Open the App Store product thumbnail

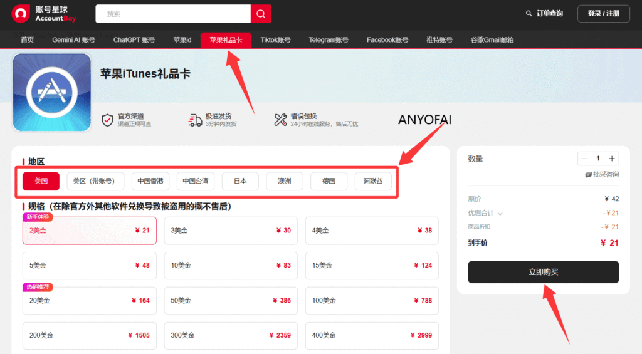52,93
